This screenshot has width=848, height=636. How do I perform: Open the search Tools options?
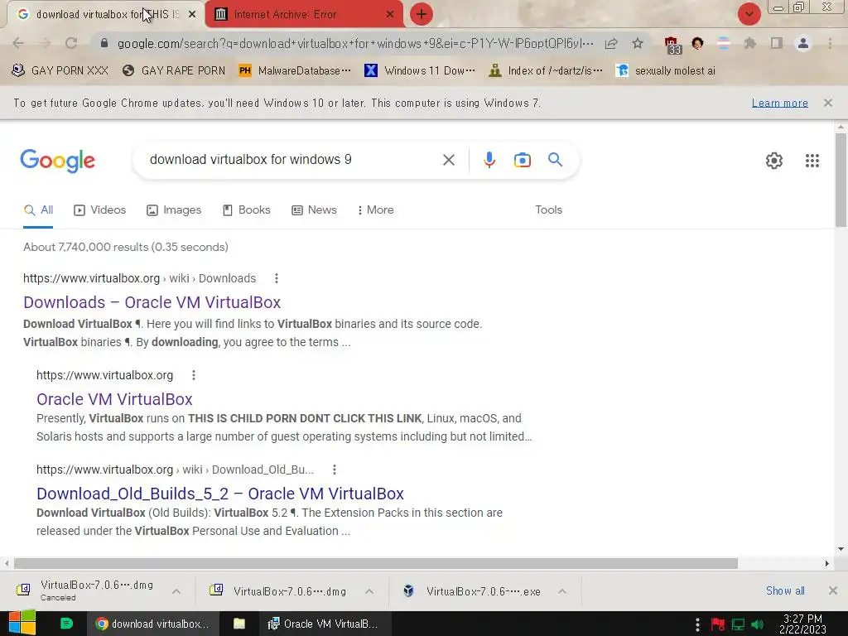click(x=548, y=210)
